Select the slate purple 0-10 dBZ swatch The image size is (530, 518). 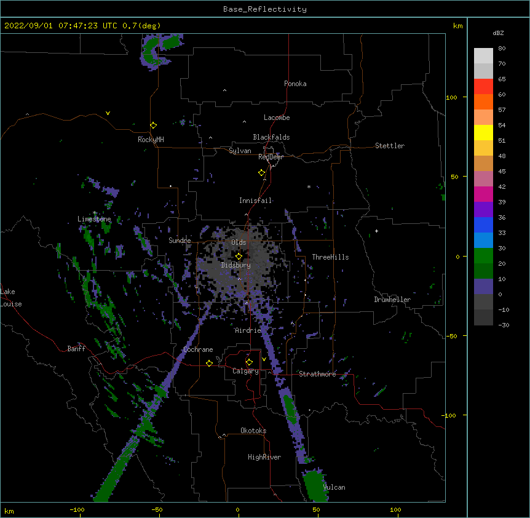[x=483, y=287]
